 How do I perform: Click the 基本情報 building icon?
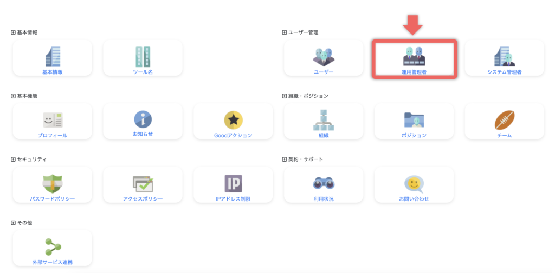point(53,57)
